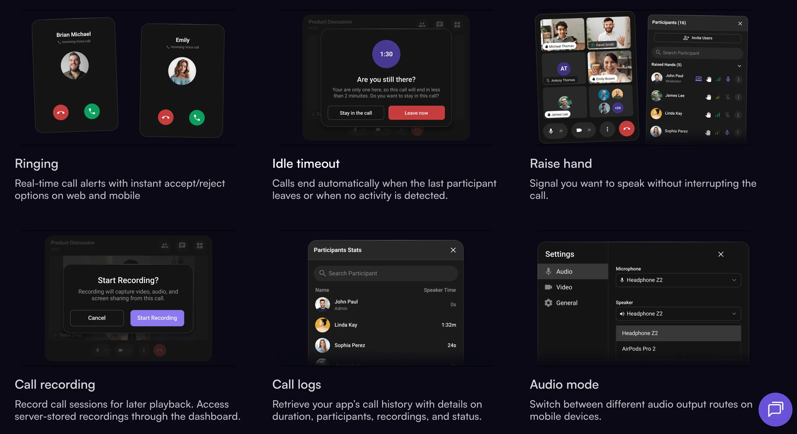797x434 pixels.
Task: Select Micheal Thomas video tile
Action: point(562,34)
